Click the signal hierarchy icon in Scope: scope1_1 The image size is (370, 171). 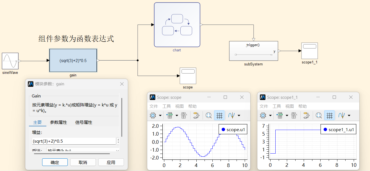click(306, 115)
